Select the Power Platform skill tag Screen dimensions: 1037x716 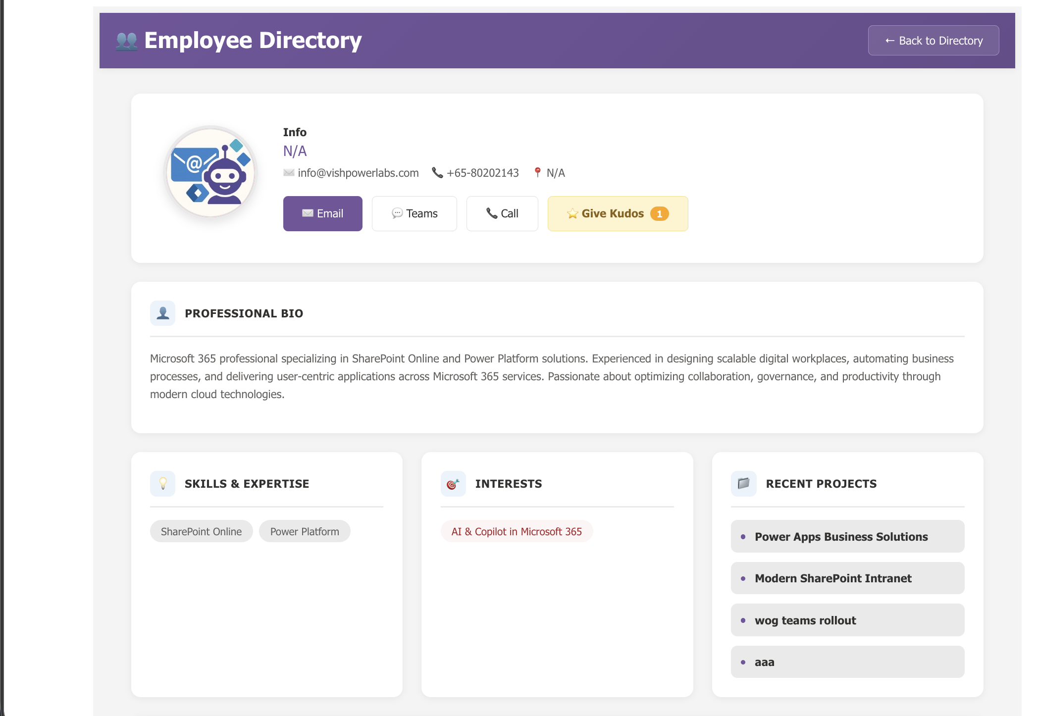(x=305, y=531)
